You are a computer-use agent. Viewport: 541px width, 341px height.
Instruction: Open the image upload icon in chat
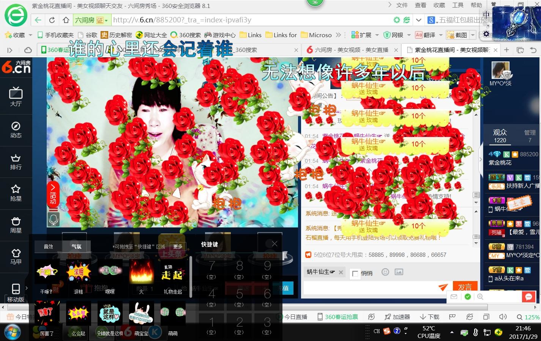399,272
